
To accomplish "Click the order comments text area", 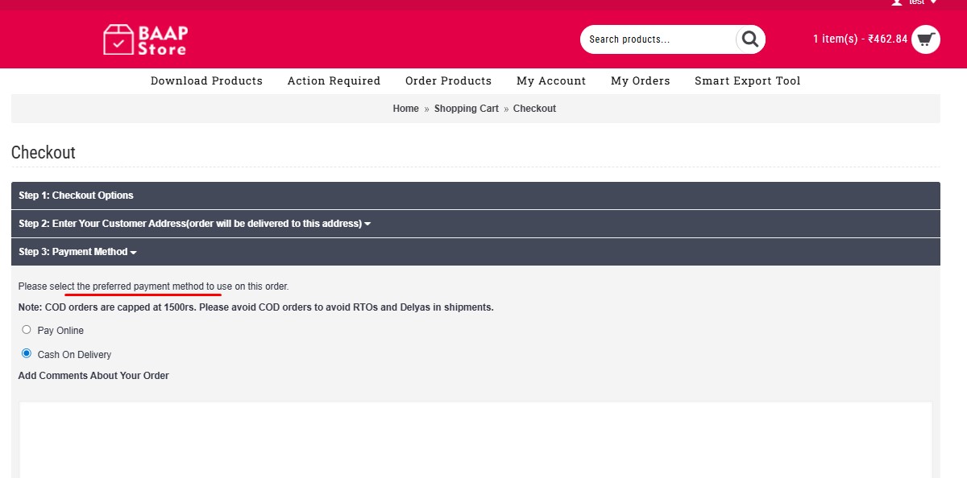I will coord(475,439).
